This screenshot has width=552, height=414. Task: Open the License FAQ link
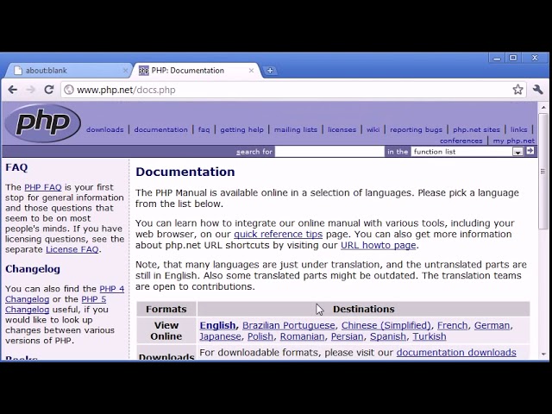[72, 249]
